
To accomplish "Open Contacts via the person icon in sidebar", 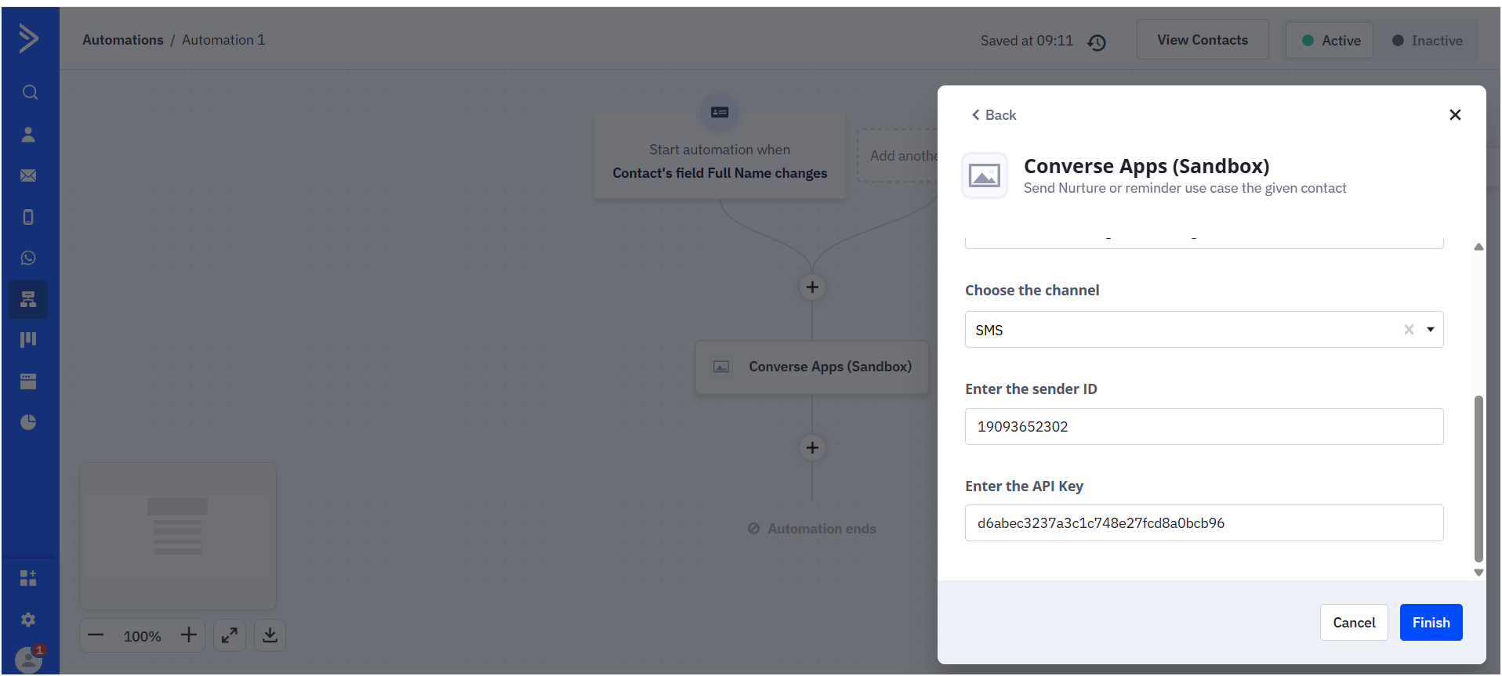I will coord(28,135).
